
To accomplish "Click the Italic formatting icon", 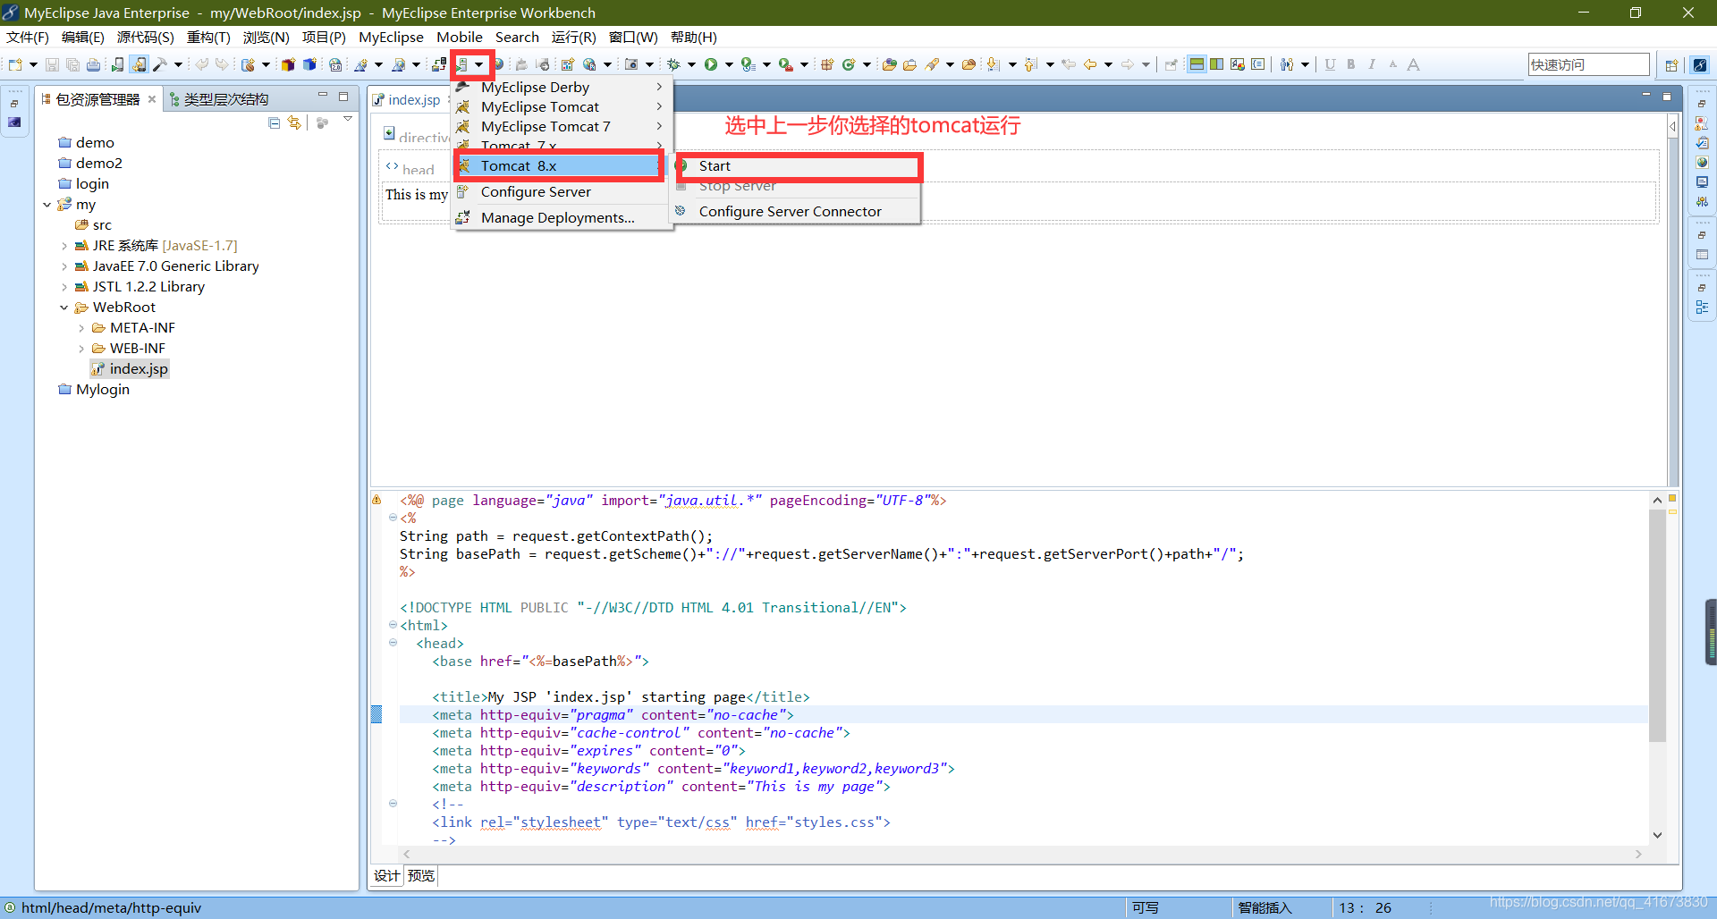I will (x=1371, y=64).
